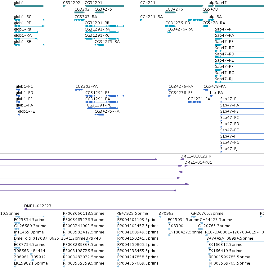Select EST RP003582412.5prime
Screen dimensions: 264x268
click(84, 232)
